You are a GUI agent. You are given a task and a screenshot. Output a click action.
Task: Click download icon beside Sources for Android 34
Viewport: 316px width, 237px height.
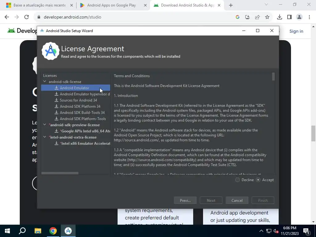56,100
